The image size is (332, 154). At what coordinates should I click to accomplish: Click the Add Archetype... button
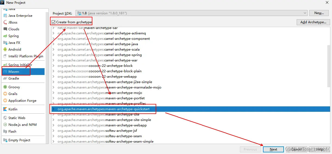tap(313, 22)
